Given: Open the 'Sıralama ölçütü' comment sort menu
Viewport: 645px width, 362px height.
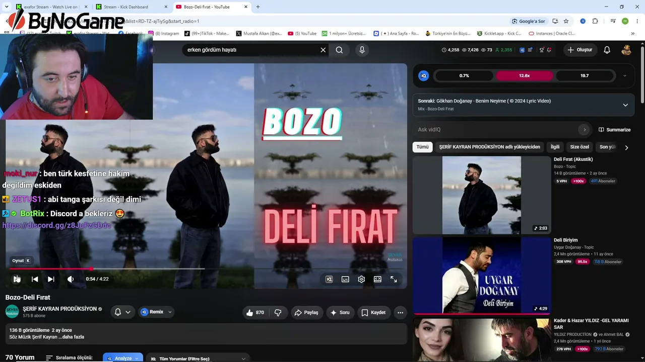Looking at the screenshot, I should click(x=69, y=358).
